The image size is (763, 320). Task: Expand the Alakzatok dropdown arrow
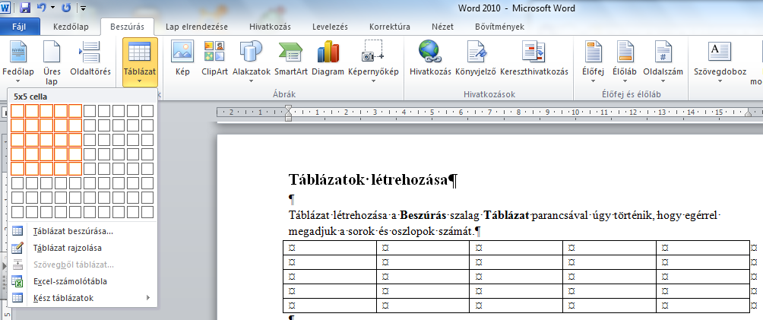[x=251, y=81]
